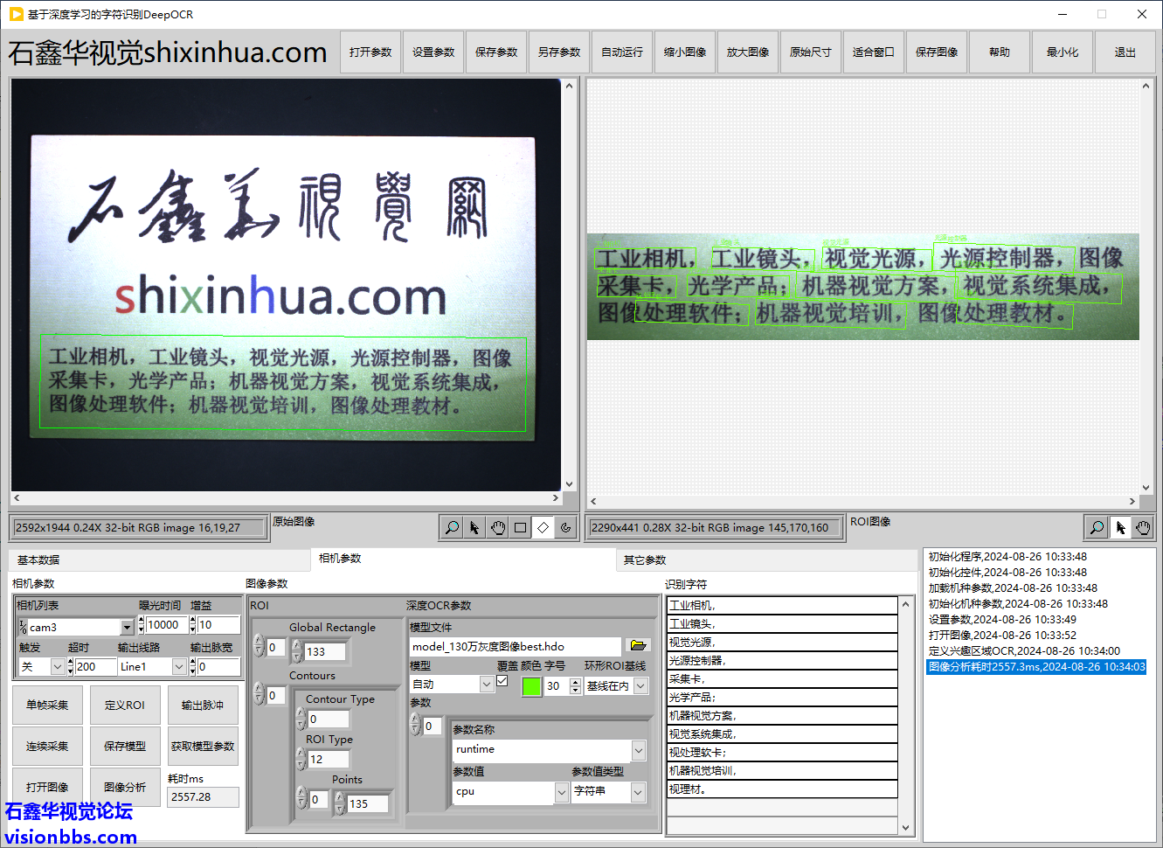1163x848 pixels.
Task: Click 适合窗口 fit window button
Action: pos(874,52)
